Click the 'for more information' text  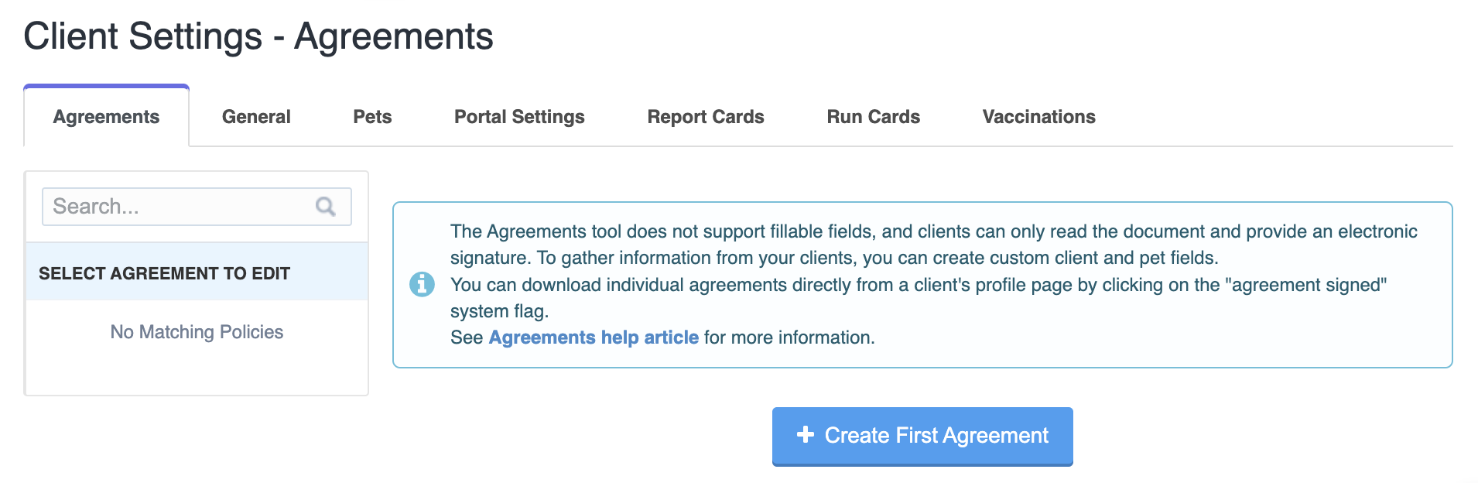tap(789, 337)
